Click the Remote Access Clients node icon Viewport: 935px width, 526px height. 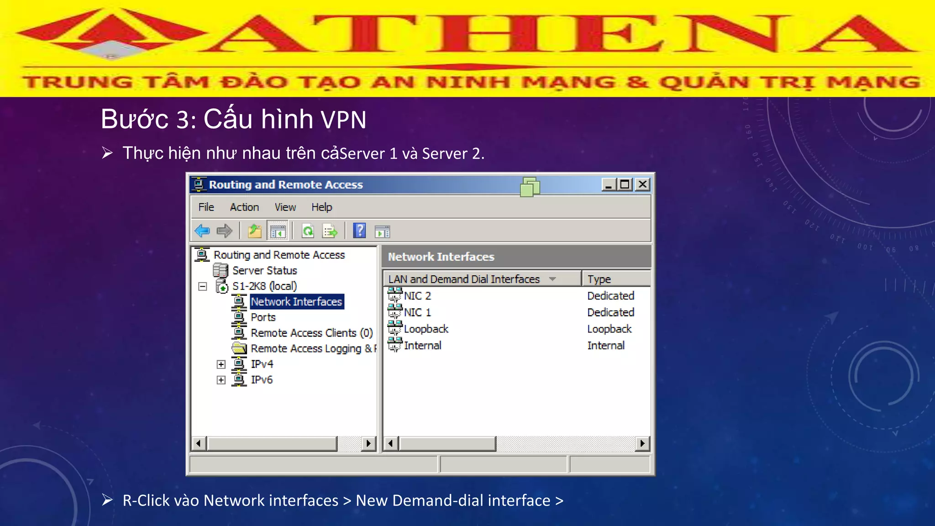point(239,332)
